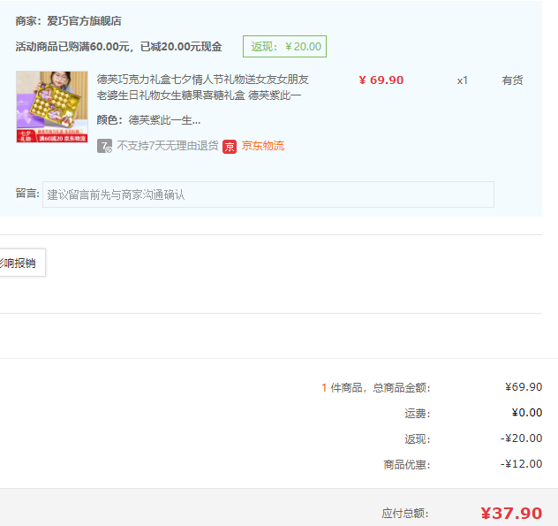Click the stock status 有货

pyautogui.click(x=512, y=80)
